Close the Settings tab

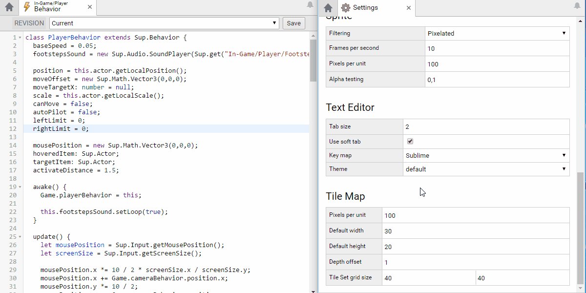pos(409,8)
